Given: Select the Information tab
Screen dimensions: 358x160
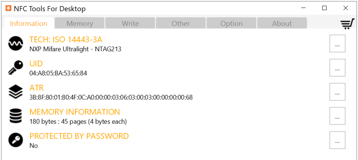Looking at the screenshot, I should tap(29, 23).
